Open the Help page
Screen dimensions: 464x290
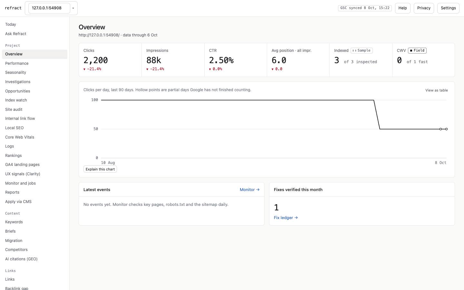pos(402,8)
